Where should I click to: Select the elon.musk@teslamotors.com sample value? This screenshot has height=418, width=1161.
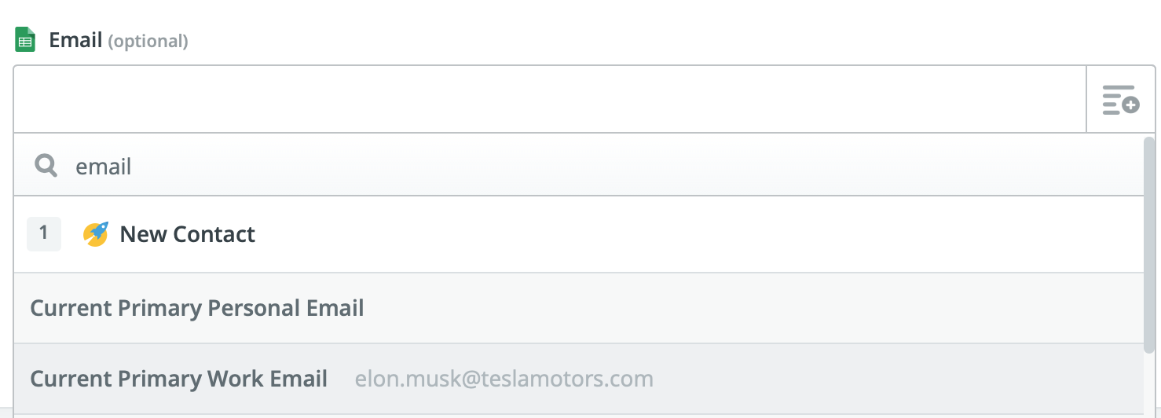pos(504,379)
